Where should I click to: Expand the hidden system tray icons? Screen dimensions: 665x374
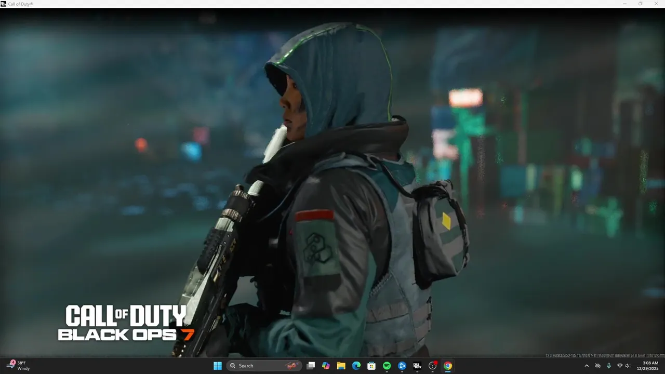click(587, 366)
